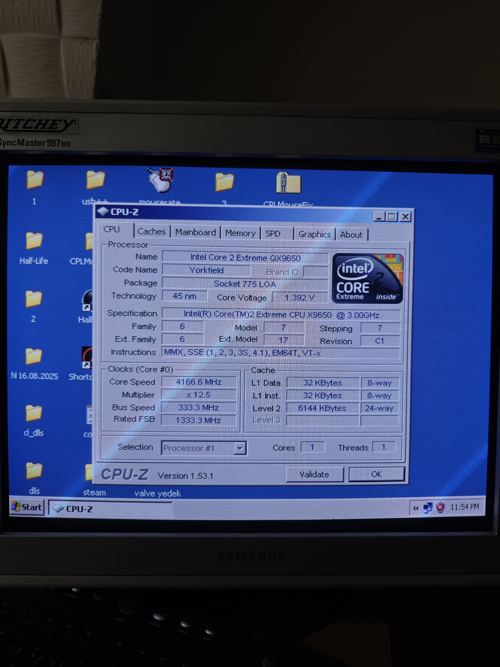
Task: Open the red security shield tray icon
Action: point(440,507)
